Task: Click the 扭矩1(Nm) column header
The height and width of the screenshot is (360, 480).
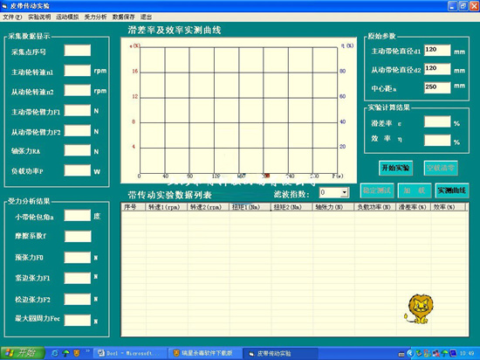Action: pos(250,207)
